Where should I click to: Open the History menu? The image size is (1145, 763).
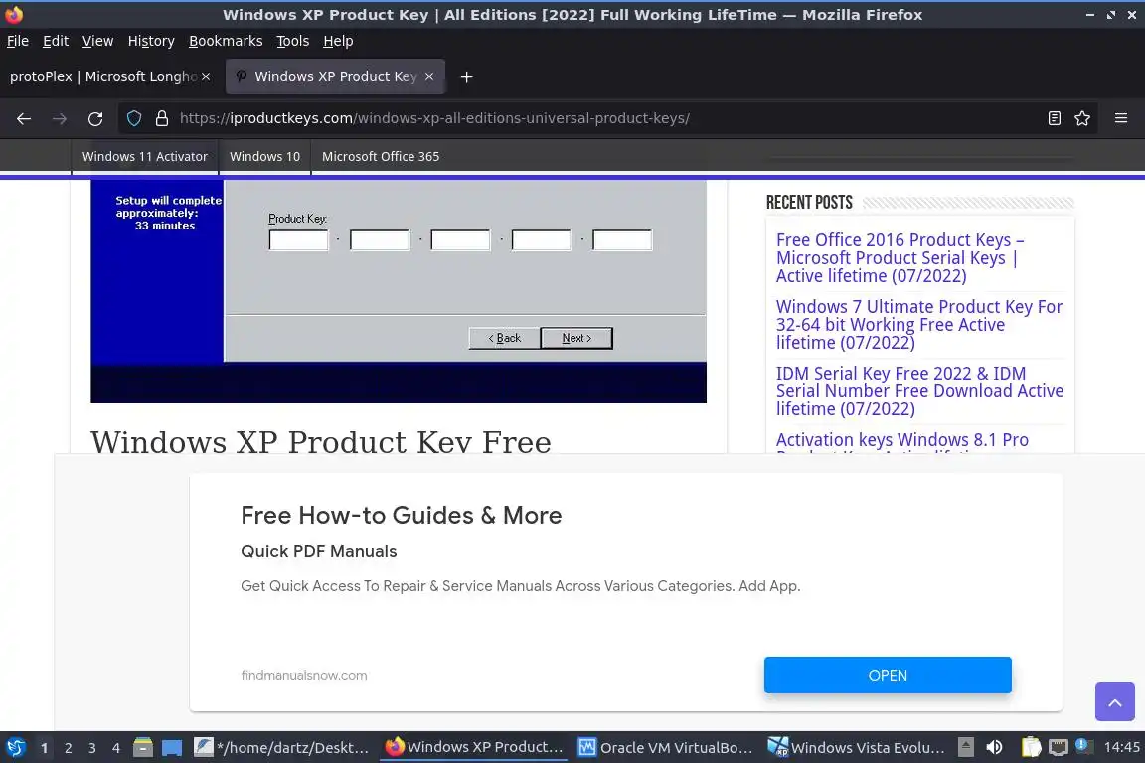[151, 41]
